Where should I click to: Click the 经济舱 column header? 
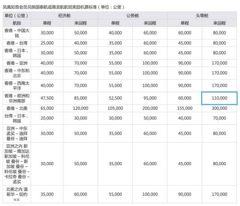pyautogui.click(x=64, y=15)
